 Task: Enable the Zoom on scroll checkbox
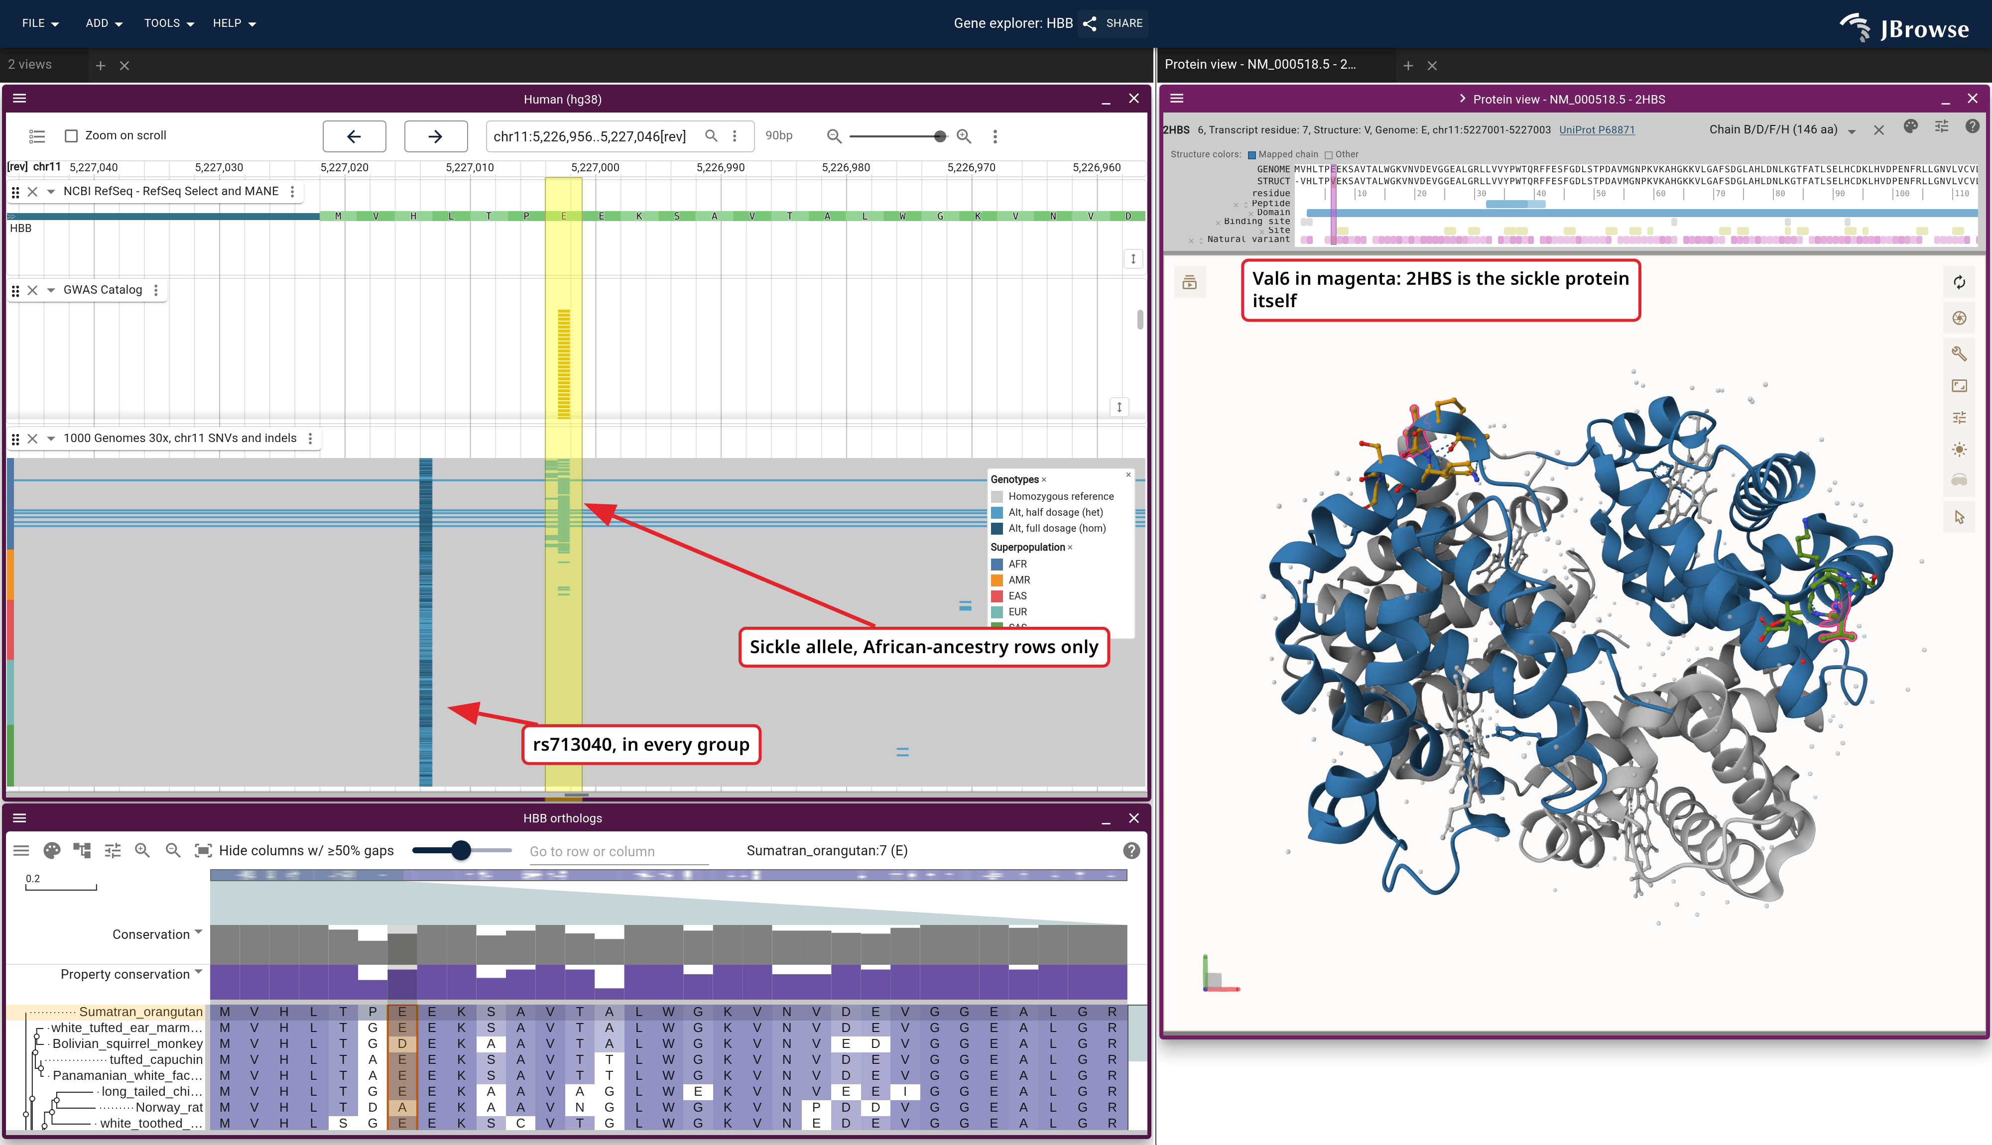click(72, 135)
